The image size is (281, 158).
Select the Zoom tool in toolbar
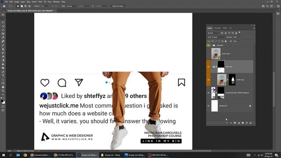click(3, 91)
